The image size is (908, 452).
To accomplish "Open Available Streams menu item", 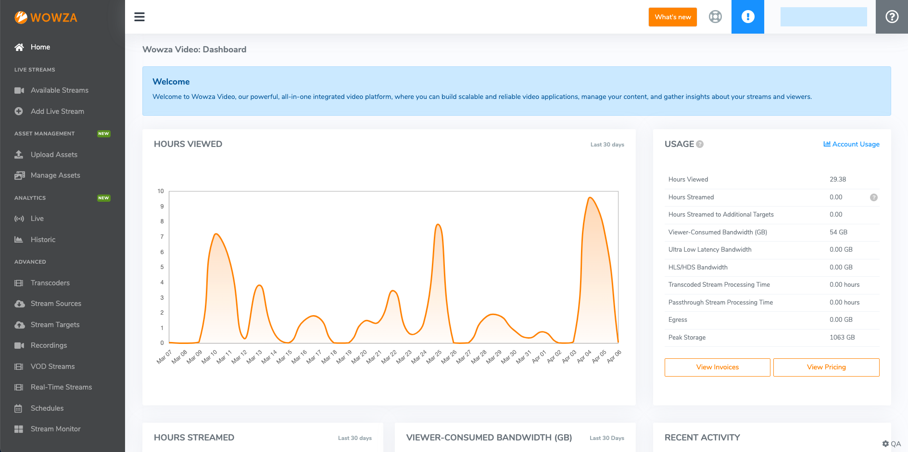I will click(x=60, y=90).
